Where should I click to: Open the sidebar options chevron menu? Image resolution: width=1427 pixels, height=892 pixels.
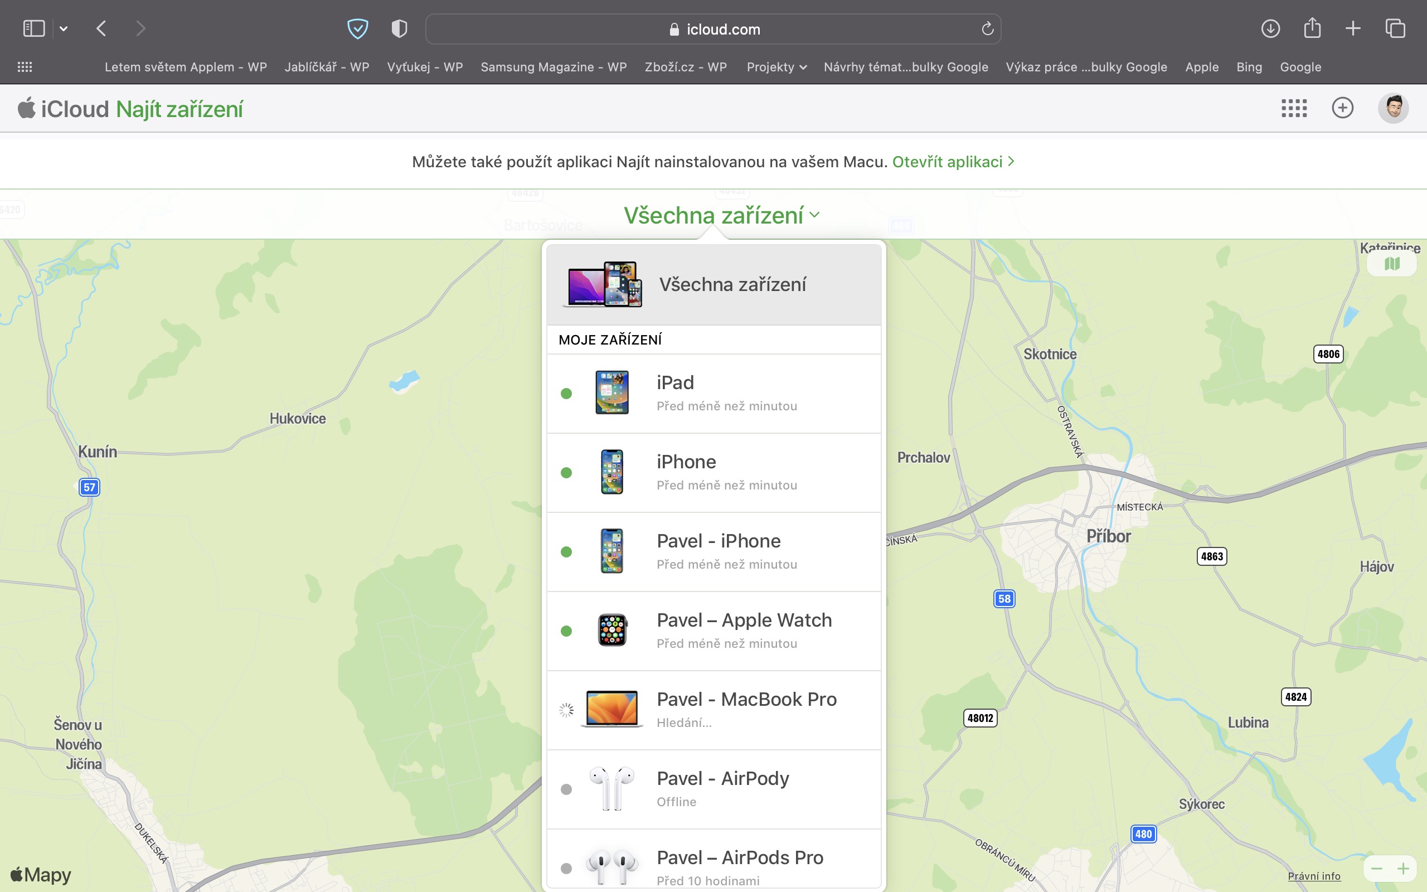tap(64, 28)
